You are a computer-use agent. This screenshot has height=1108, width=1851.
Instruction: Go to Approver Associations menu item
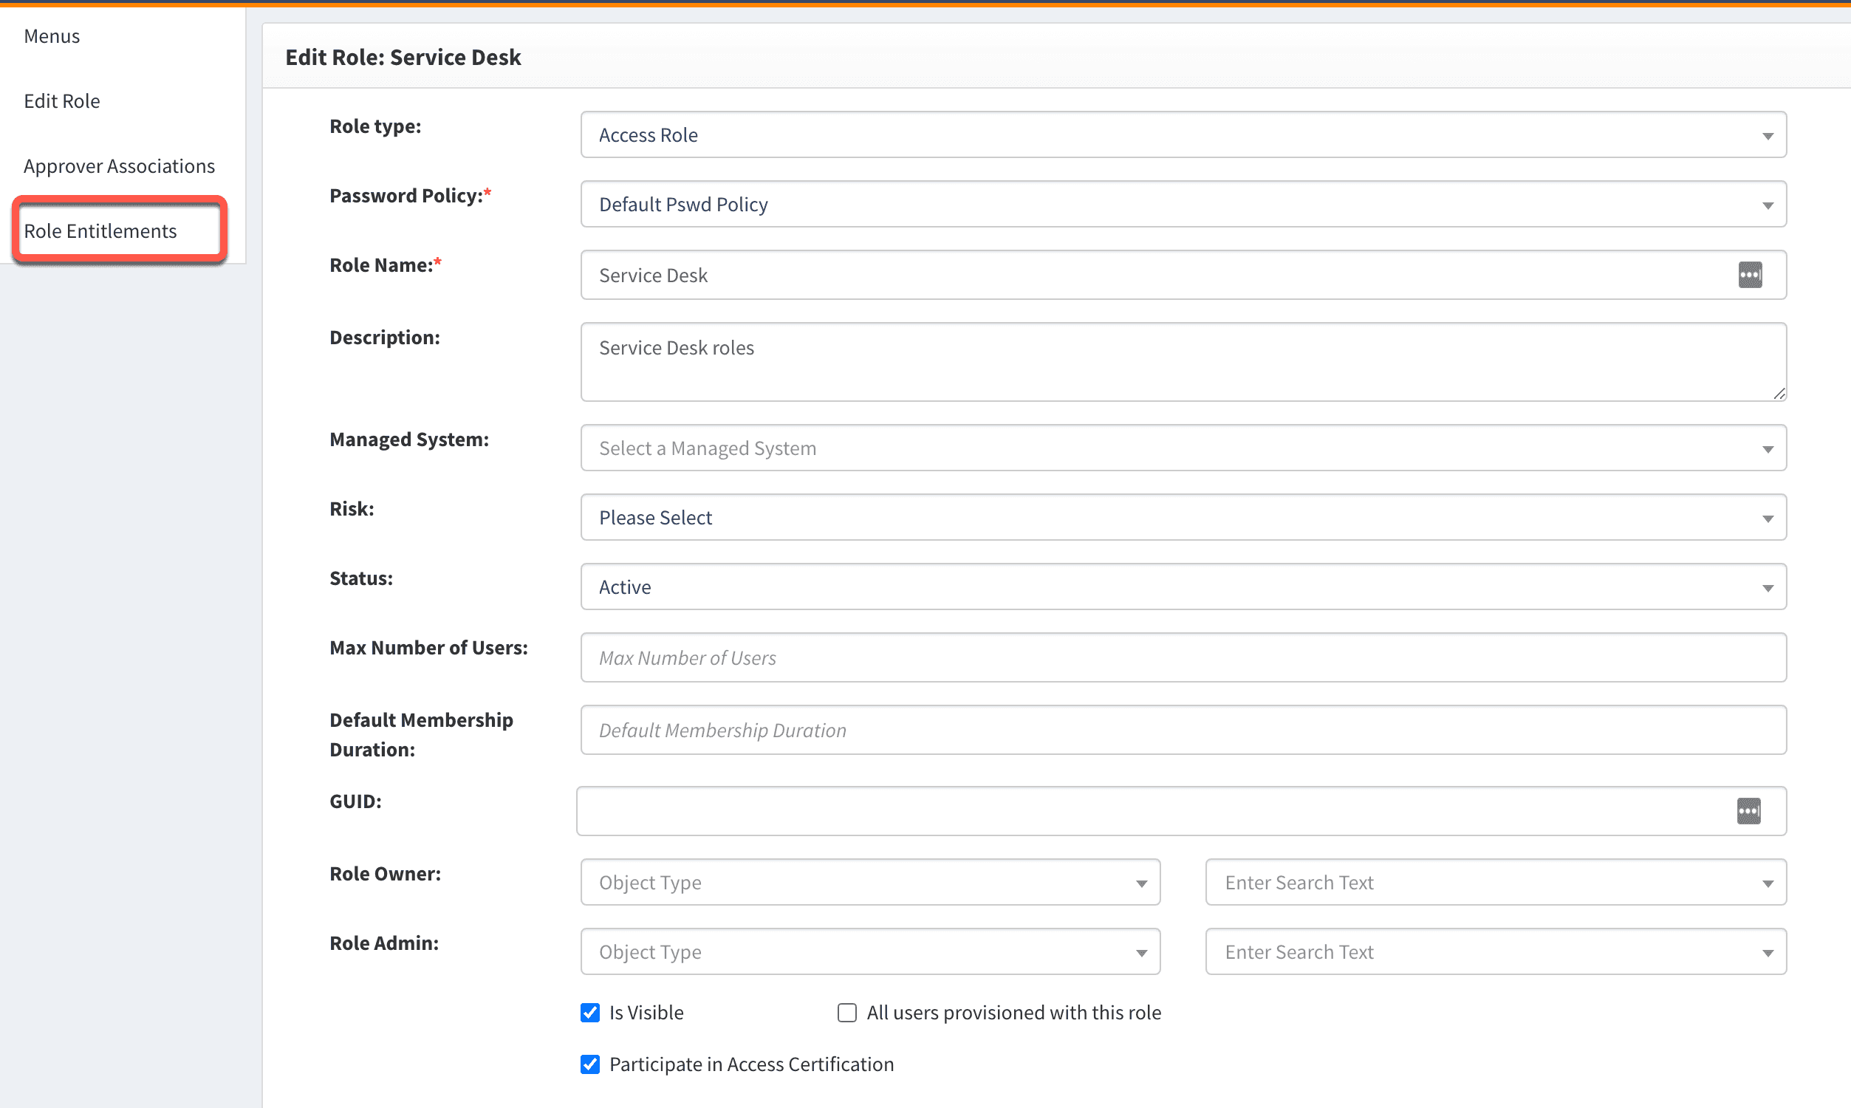pos(120,165)
